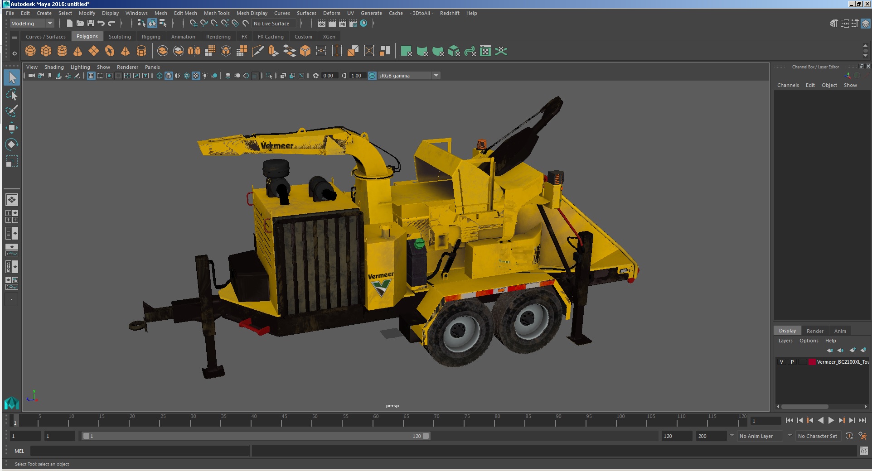Open the Mesh Tools menu
This screenshot has width=872, height=471.
pos(217,13)
